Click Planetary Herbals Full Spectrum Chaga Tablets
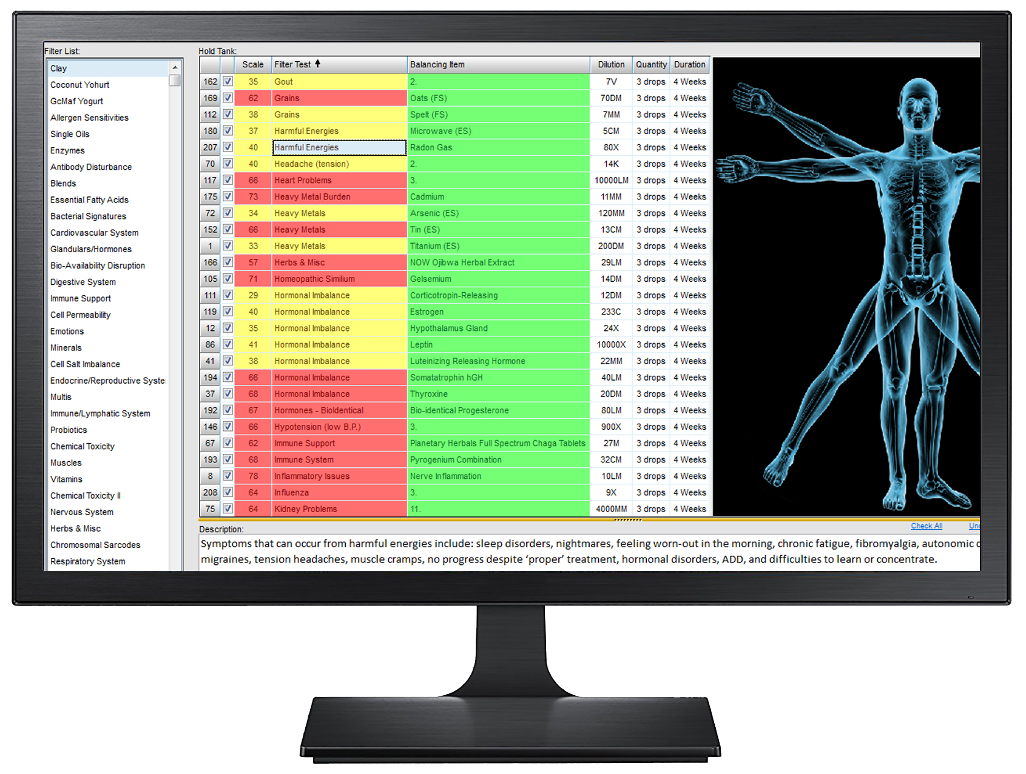This screenshot has width=1026, height=774. 498,443
